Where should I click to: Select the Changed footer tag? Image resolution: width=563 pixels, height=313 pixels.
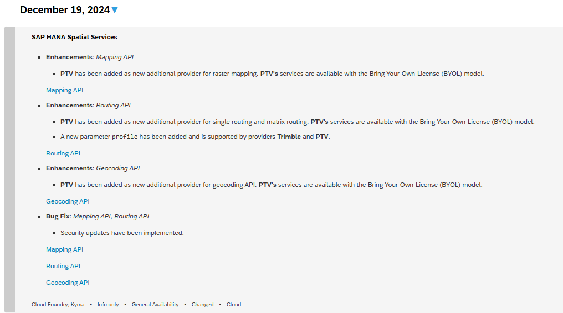(203, 305)
